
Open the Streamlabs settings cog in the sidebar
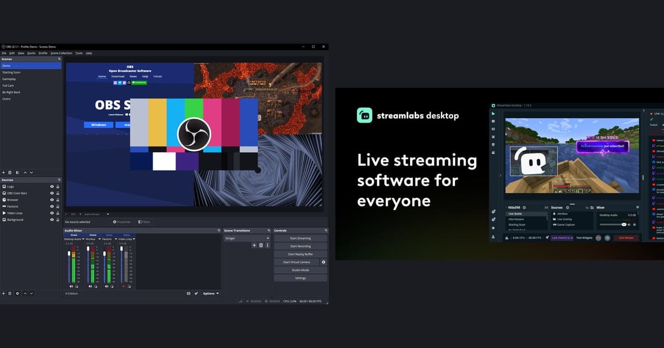pyautogui.click(x=494, y=228)
